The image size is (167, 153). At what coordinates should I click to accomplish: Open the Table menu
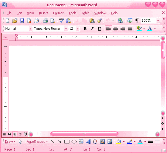point(85,13)
